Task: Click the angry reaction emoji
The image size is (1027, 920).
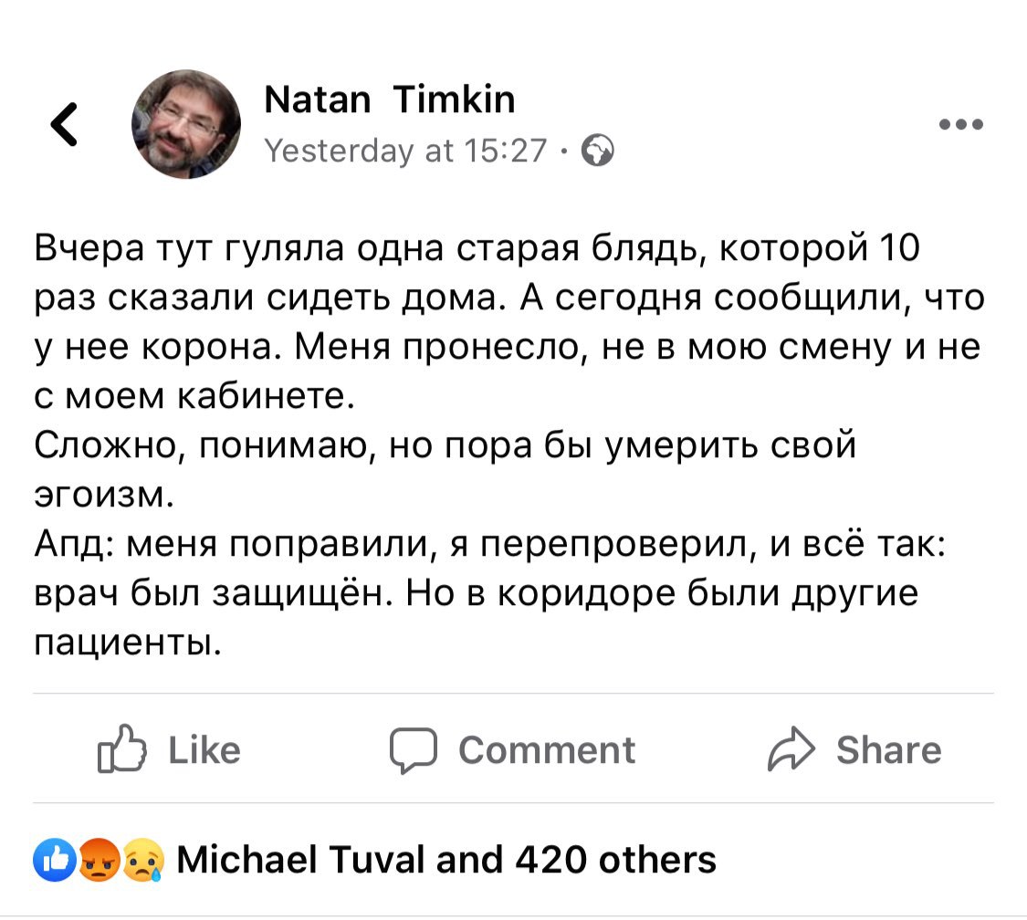Action: (99, 860)
